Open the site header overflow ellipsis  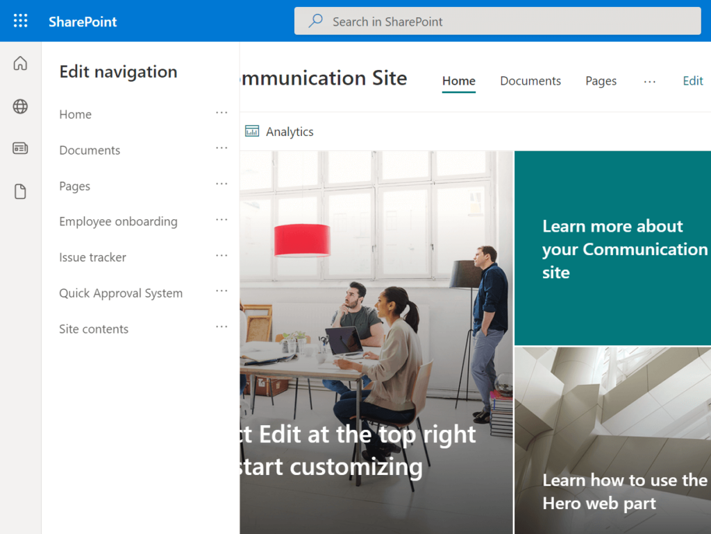649,82
